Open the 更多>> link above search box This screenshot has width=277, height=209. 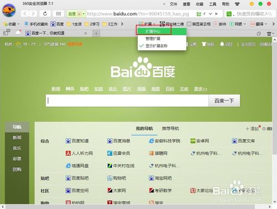click(201, 89)
